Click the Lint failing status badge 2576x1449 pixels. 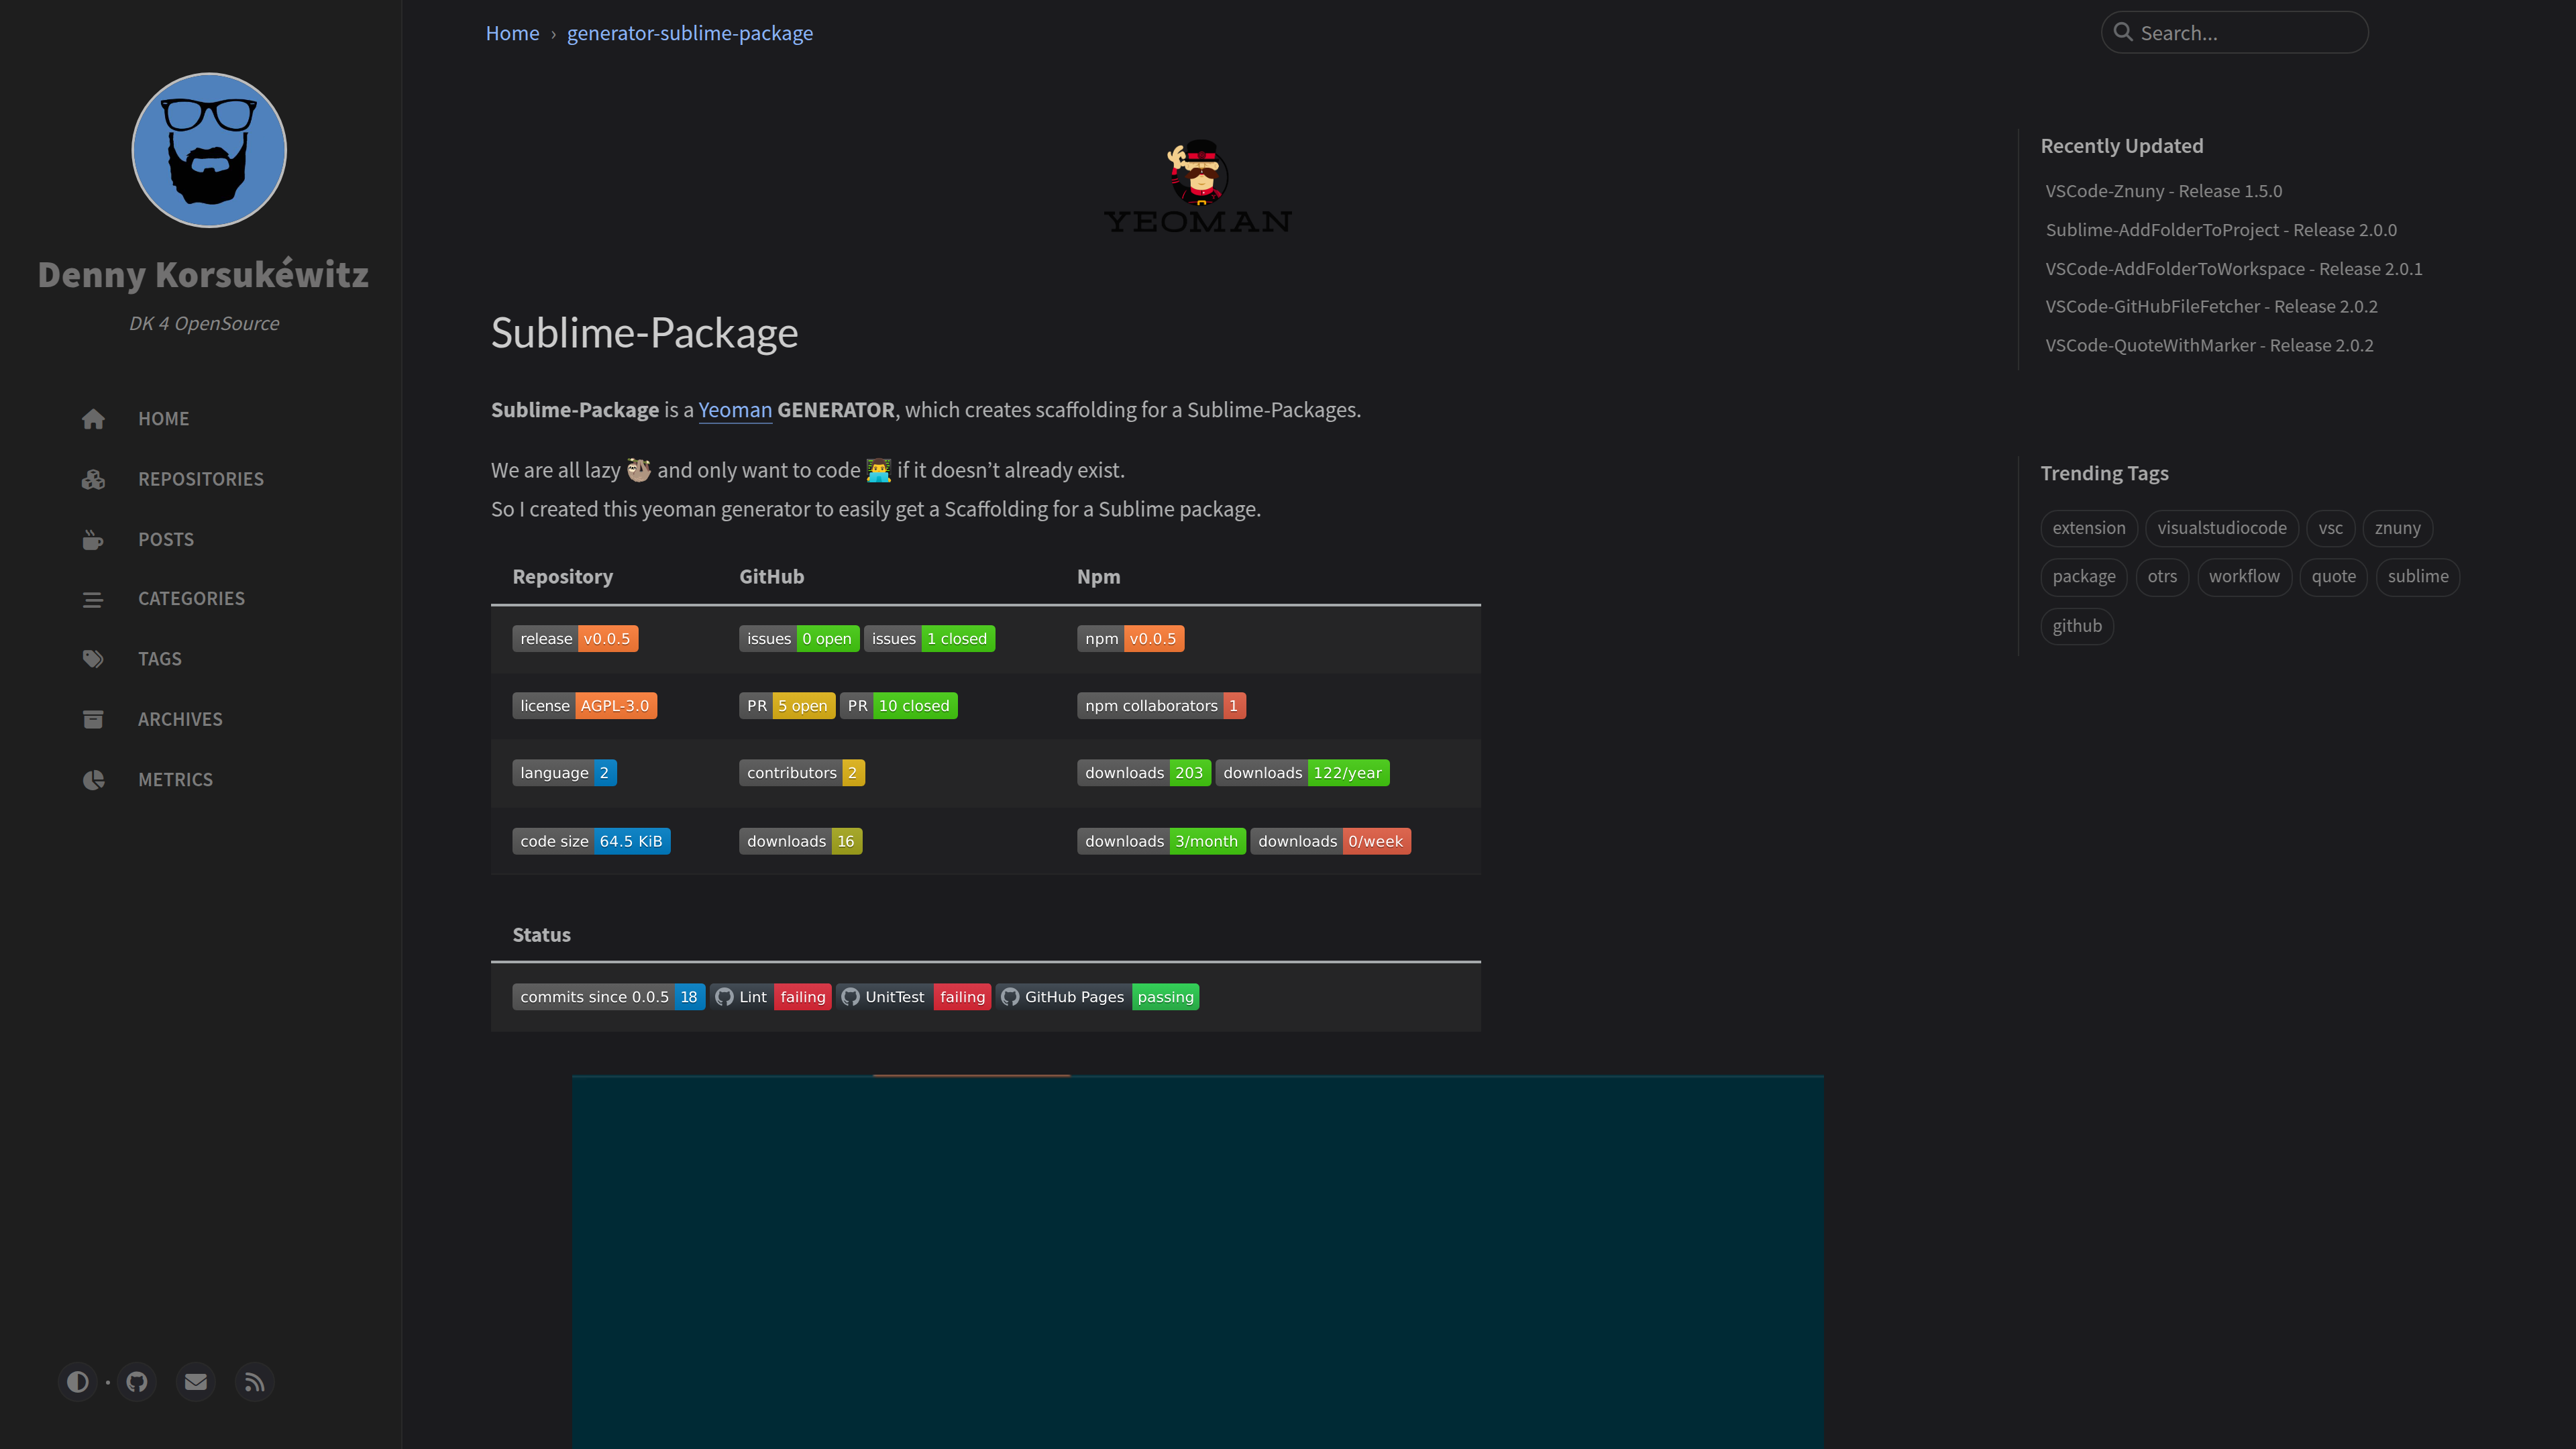point(771,997)
